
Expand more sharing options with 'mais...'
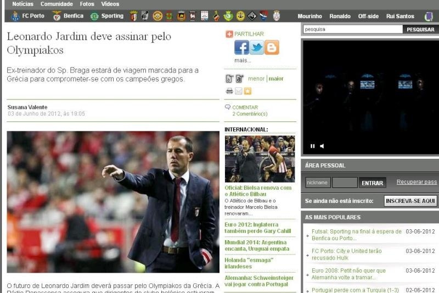(243, 60)
